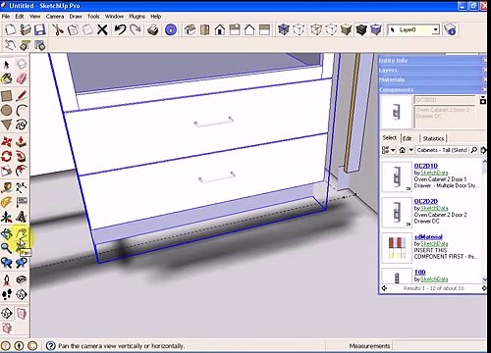The width and height of the screenshot is (491, 353).
Task: Choose the Walk footprints tool
Action: pyautogui.click(x=7, y=294)
